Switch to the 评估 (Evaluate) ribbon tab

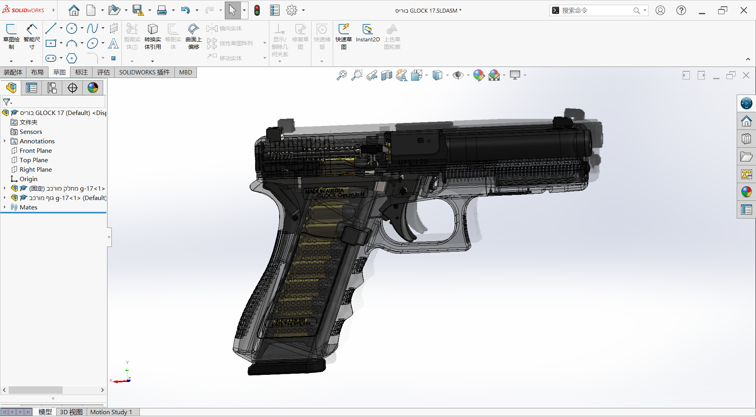click(x=104, y=72)
